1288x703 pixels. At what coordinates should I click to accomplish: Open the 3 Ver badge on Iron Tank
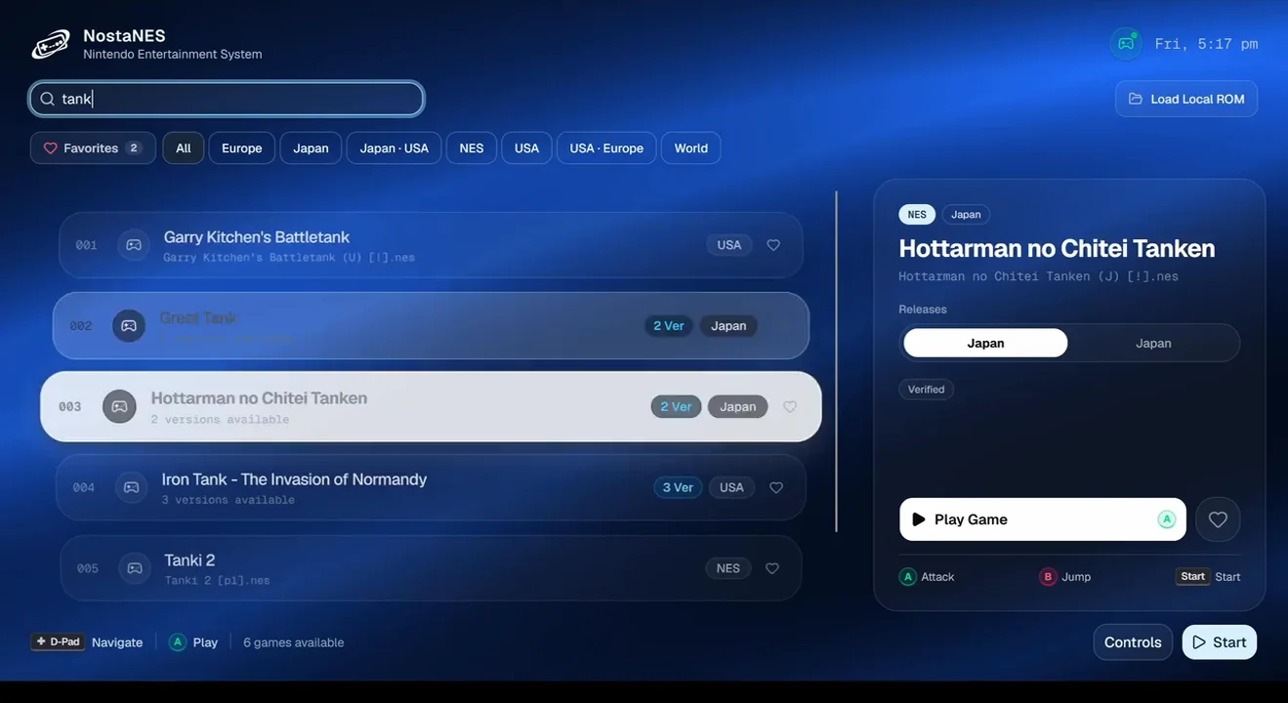[x=678, y=487]
